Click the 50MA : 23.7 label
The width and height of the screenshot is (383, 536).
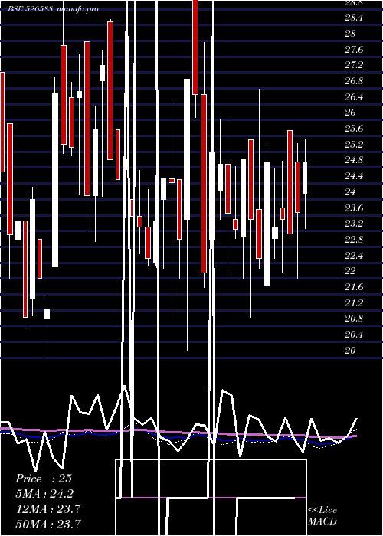click(48, 524)
